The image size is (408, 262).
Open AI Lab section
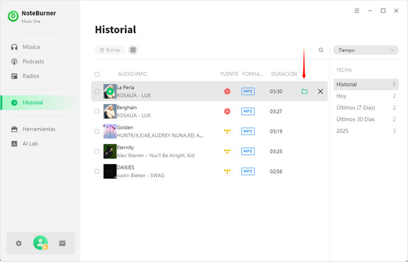click(24, 144)
